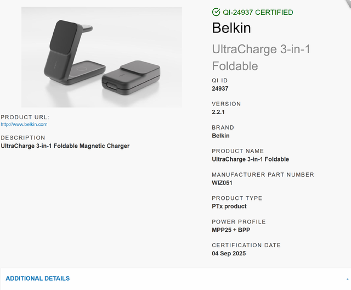Click the manufacturer part number WIZ051
Viewport: 351px width, 290px height.
coord(222,183)
